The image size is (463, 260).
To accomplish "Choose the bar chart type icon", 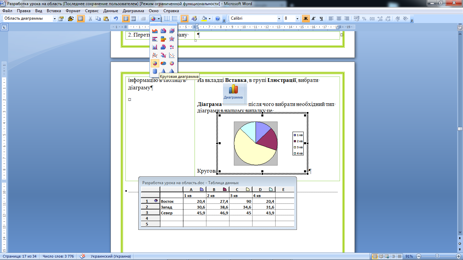I will (155, 39).
